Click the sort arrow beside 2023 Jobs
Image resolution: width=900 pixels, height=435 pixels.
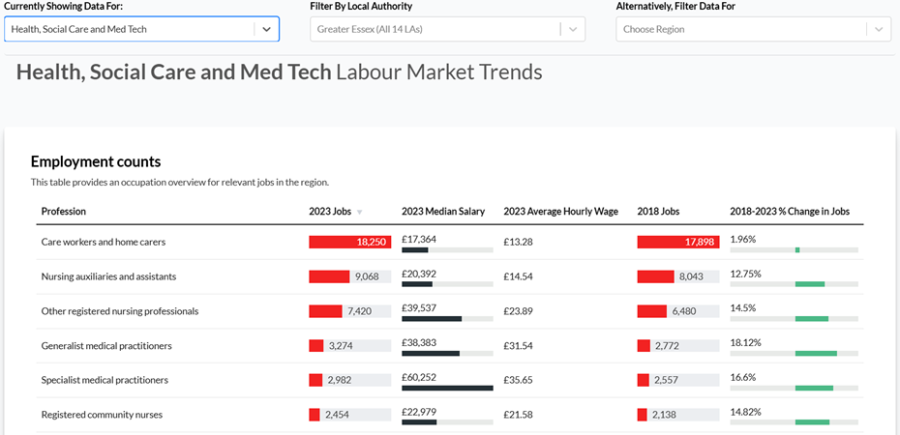pyautogui.click(x=360, y=212)
